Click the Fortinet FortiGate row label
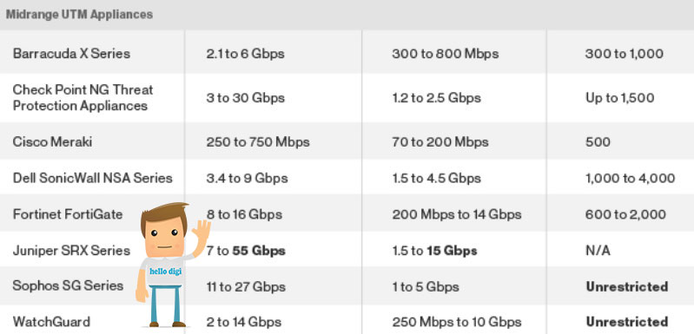Viewport: 694px width, 334px height. point(68,214)
